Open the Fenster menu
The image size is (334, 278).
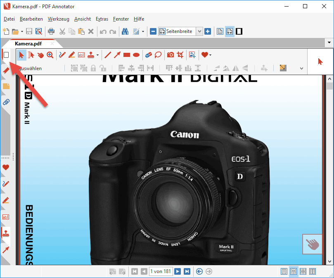click(x=121, y=19)
